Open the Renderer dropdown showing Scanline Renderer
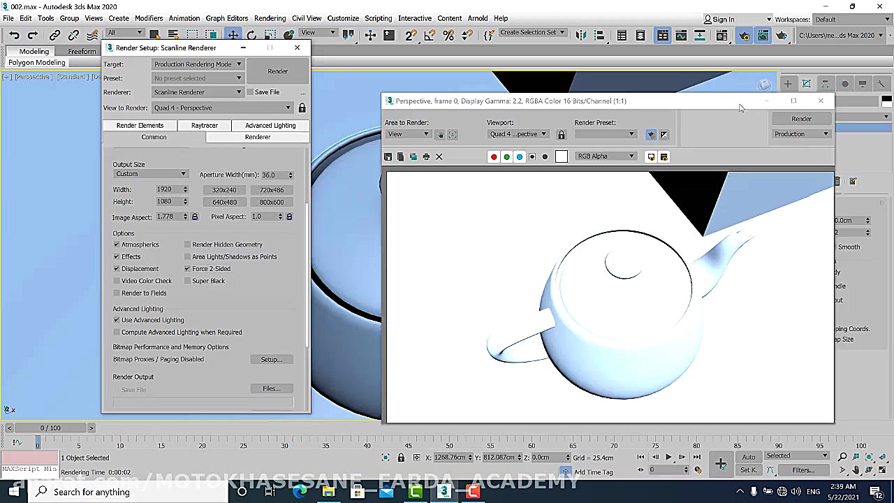The height and width of the screenshot is (503, 894). 198,92
